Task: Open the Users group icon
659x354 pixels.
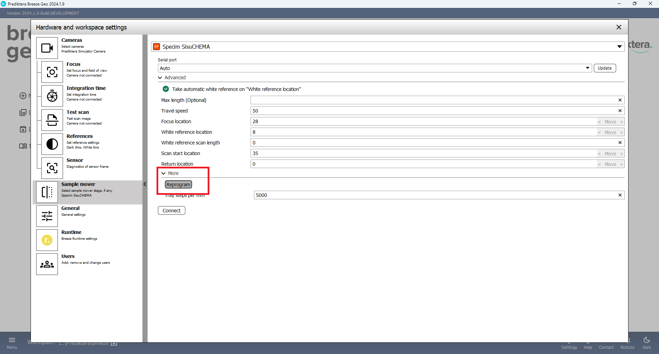Action: click(47, 264)
